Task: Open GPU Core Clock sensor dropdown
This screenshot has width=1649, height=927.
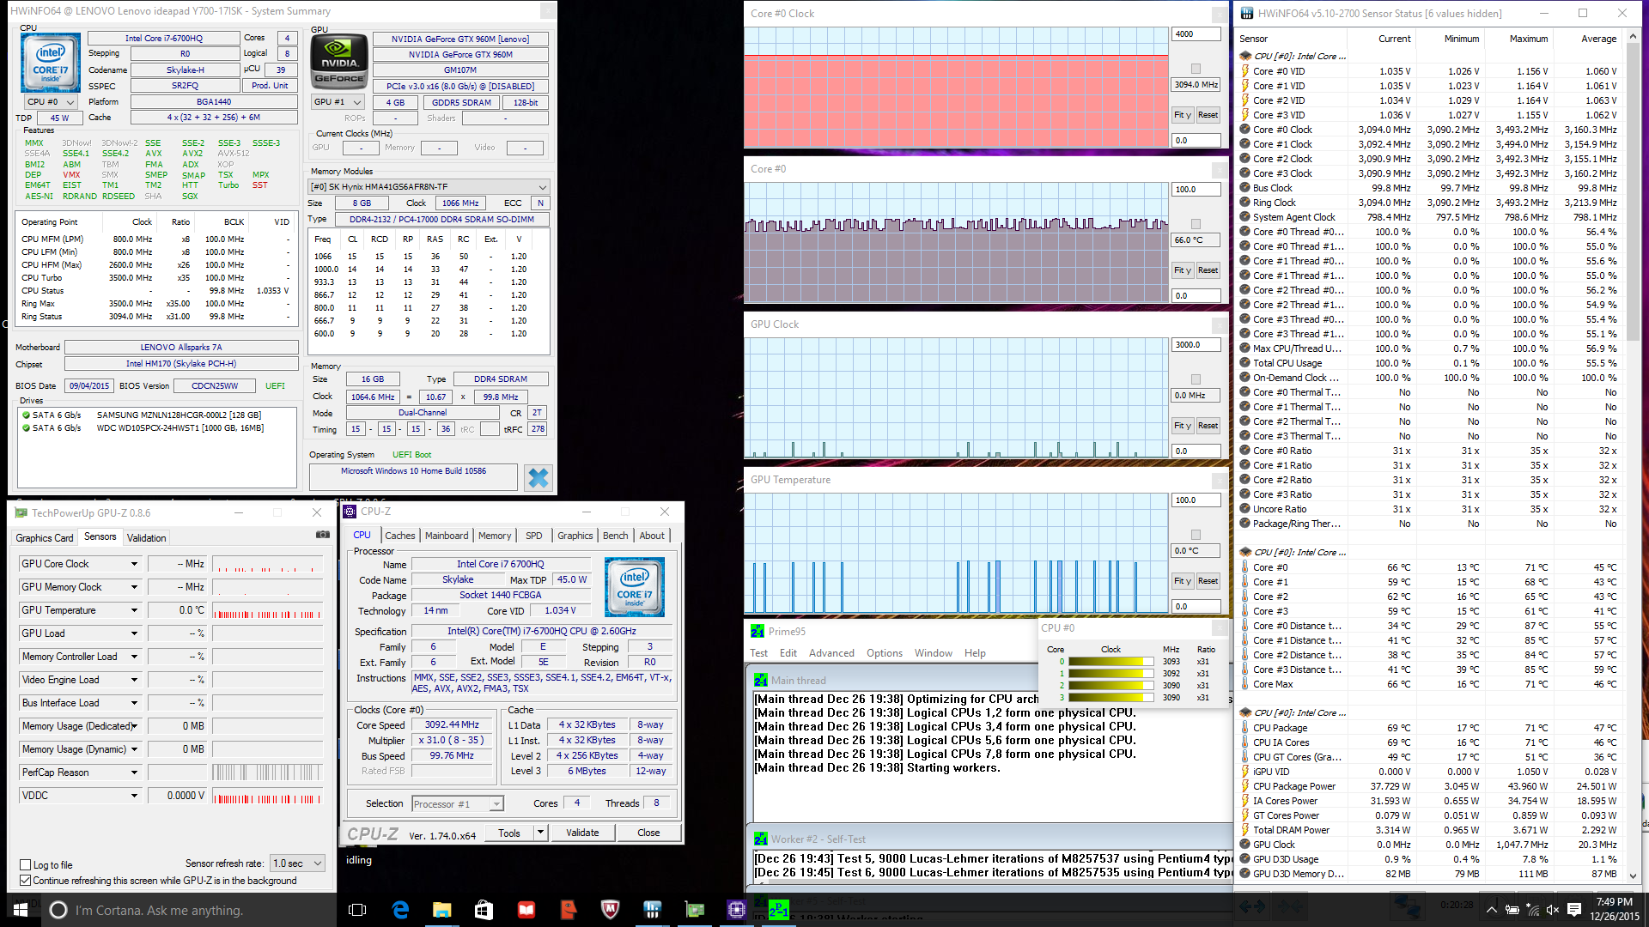Action: [134, 564]
